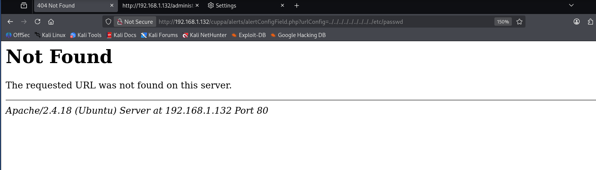Open a new tab with plus button
Screen dimensions: 596x170
(x=297, y=5)
